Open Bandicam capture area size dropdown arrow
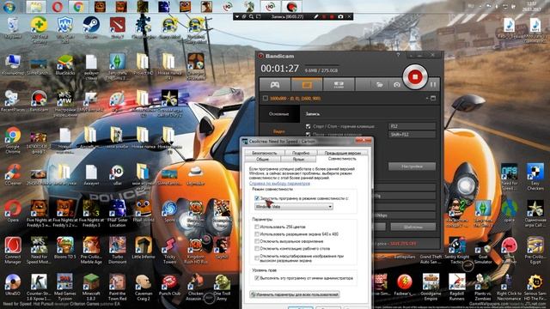Screen dimensions: 550x309 click(427, 99)
